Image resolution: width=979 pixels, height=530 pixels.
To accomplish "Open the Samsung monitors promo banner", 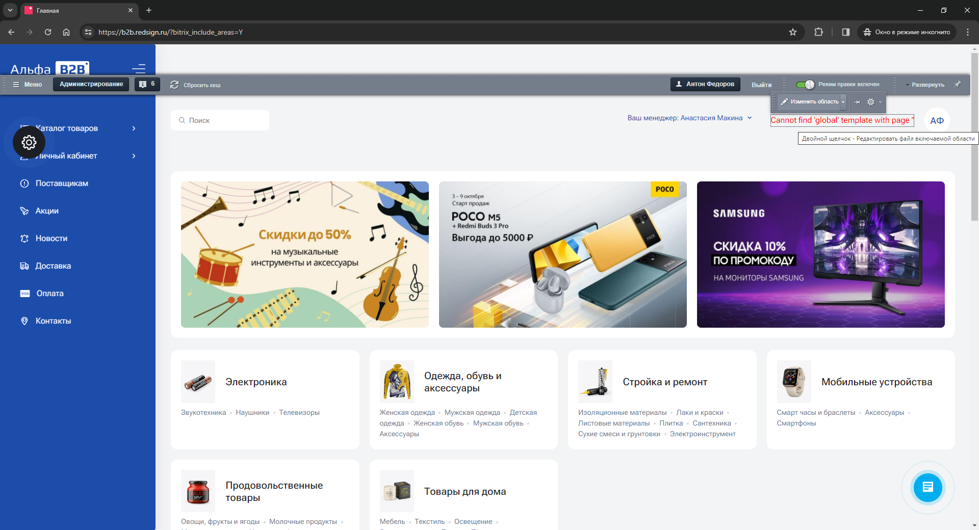I will 821,254.
